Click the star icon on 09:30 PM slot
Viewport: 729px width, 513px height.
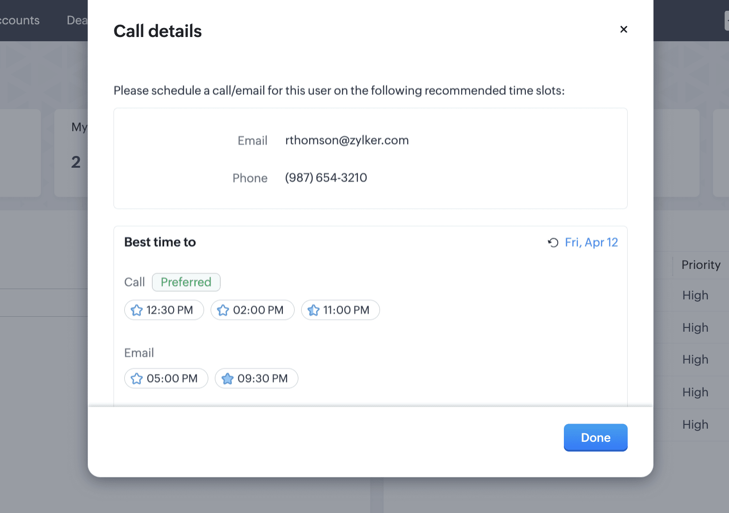pos(228,379)
